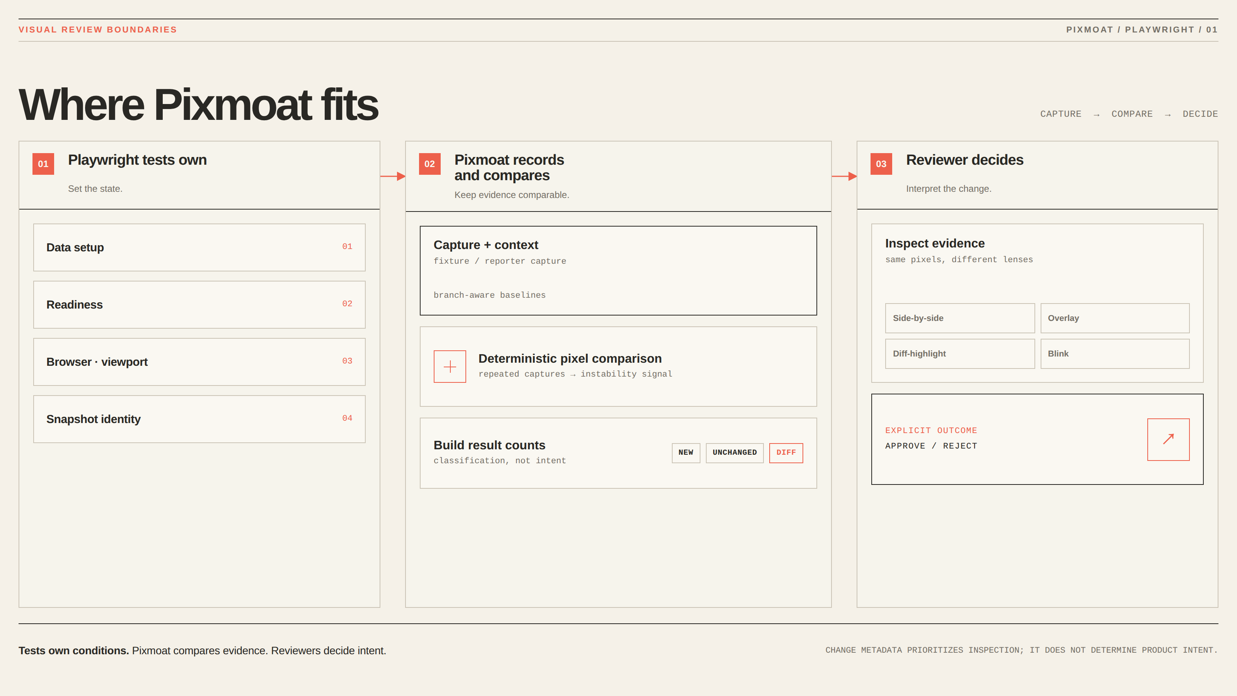Click the Reviewer decides heading

(x=964, y=160)
